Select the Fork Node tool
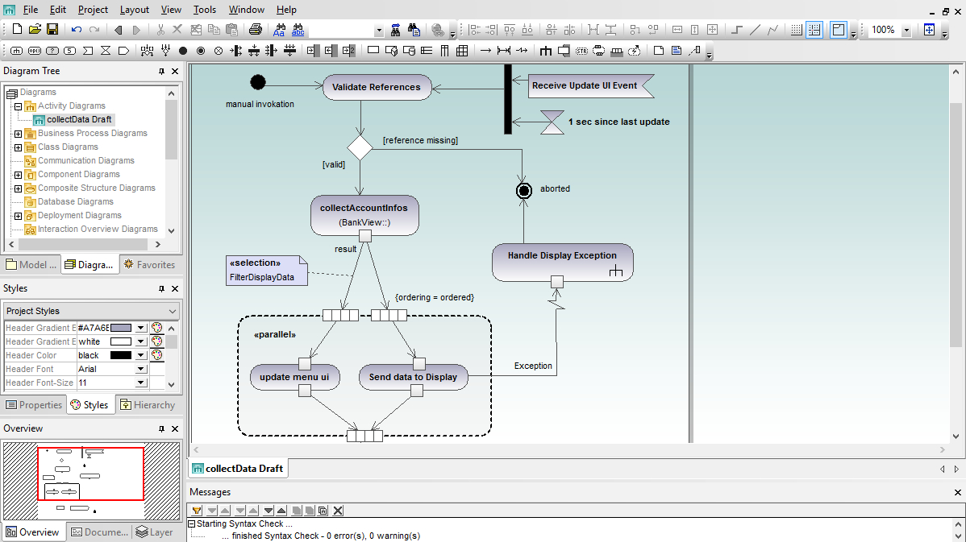The height and width of the screenshot is (542, 966). coord(236,51)
